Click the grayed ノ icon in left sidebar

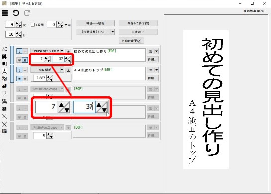pyautogui.click(x=4, y=94)
